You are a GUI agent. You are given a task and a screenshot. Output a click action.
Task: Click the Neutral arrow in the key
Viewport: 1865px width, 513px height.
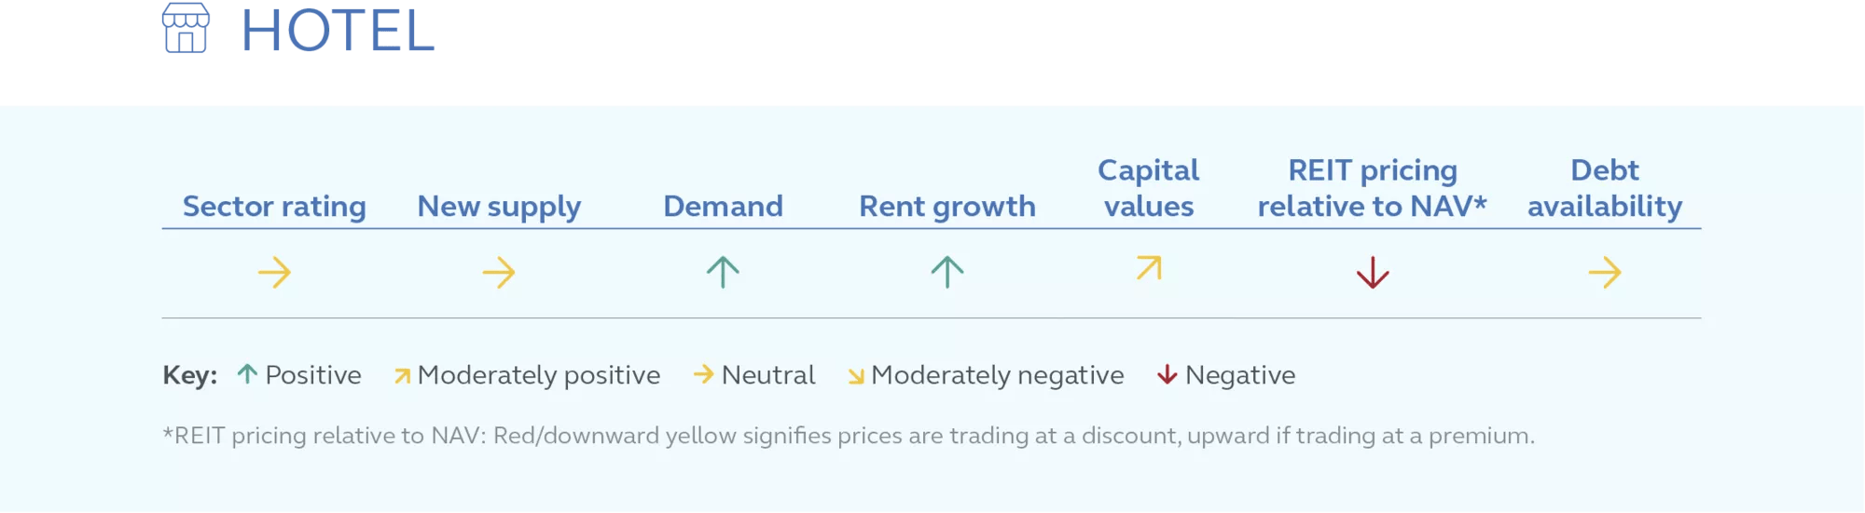tap(704, 374)
